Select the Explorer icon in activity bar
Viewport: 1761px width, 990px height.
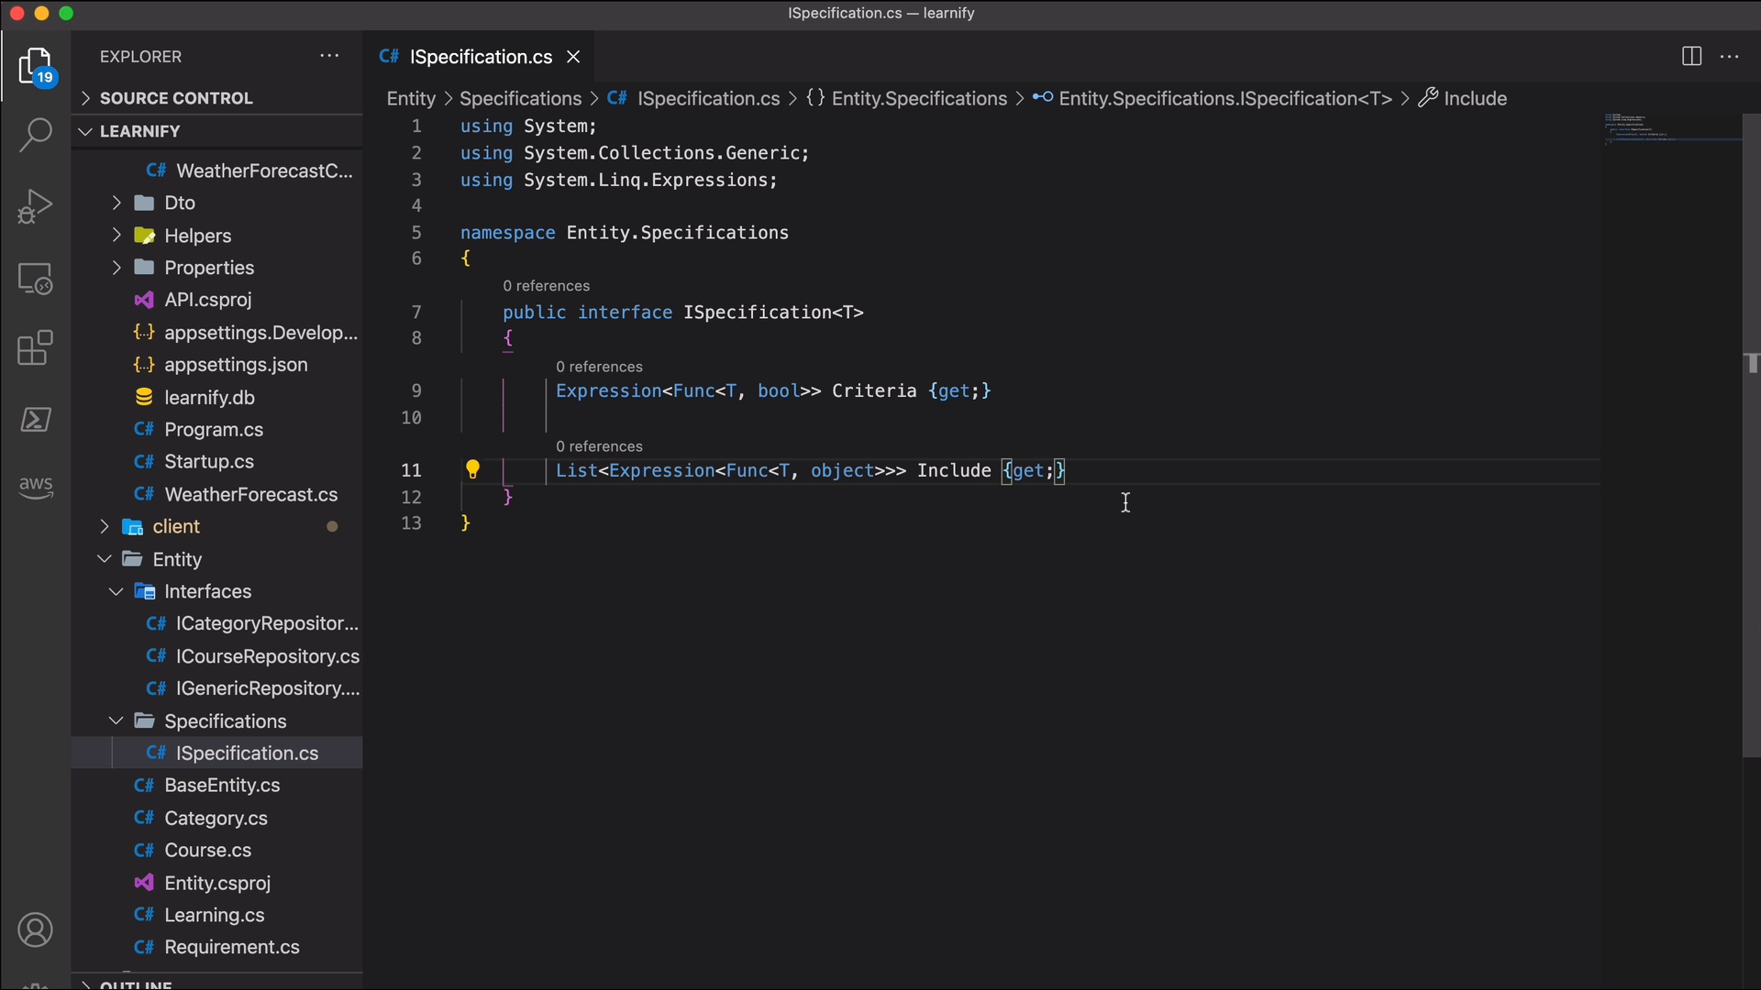(34, 67)
